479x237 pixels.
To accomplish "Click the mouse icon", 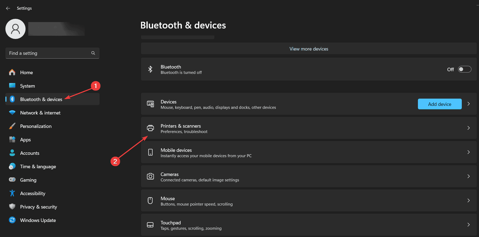I will point(150,200).
